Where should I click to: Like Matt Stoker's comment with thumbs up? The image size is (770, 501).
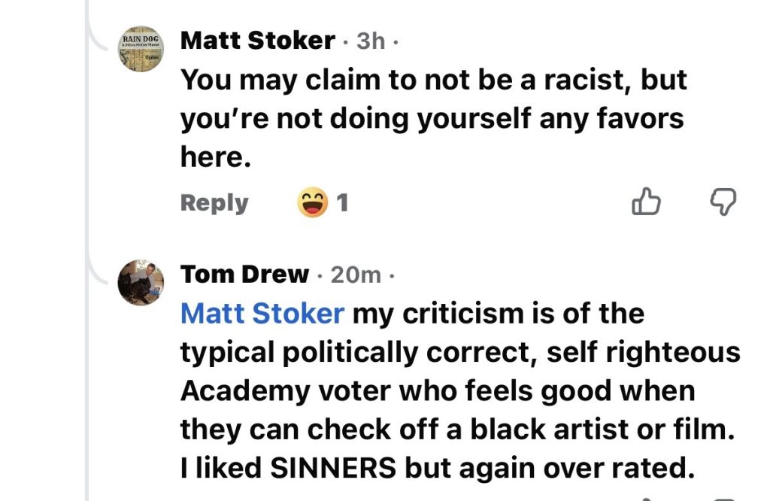646,202
